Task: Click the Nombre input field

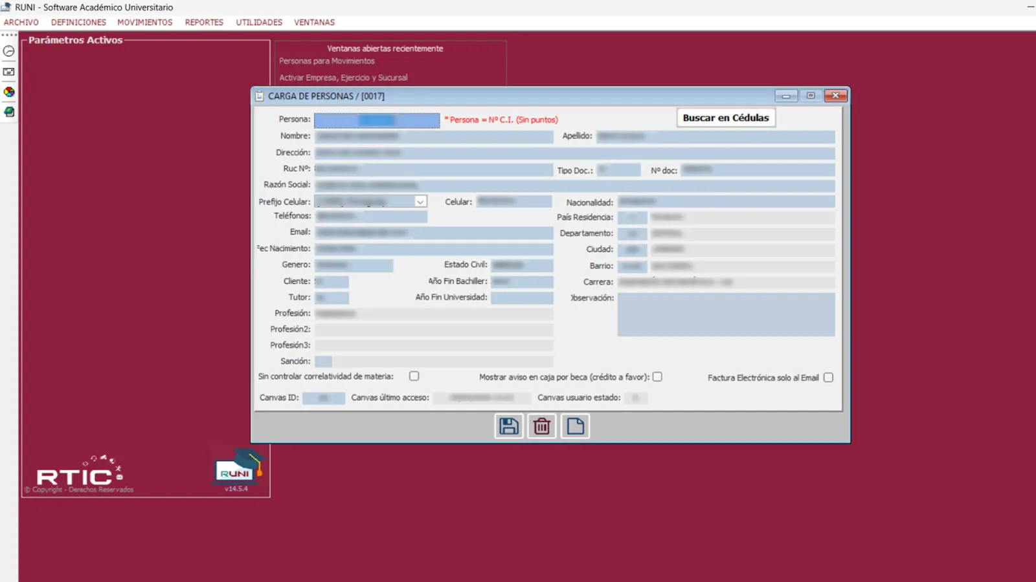Action: click(434, 136)
